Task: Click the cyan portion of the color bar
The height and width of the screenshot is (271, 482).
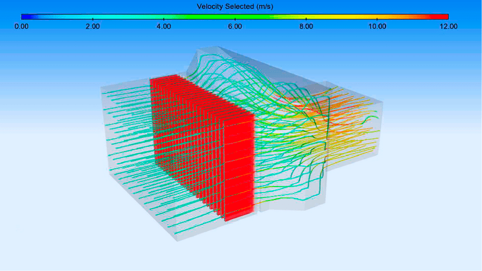Action: point(114,17)
